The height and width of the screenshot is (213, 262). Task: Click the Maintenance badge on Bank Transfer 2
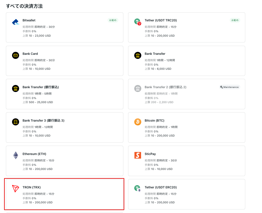click(x=230, y=87)
